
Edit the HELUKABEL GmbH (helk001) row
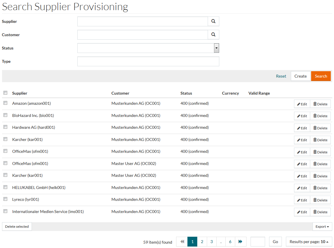click(x=302, y=188)
